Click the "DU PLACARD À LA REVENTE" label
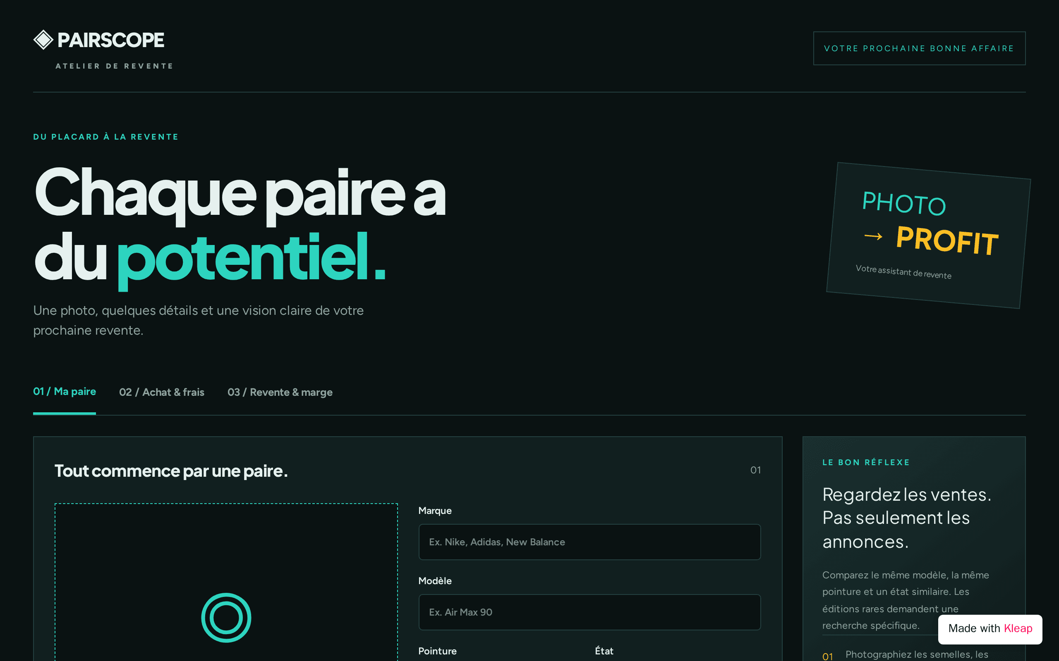Viewport: 1059px width, 661px height. 106,137
